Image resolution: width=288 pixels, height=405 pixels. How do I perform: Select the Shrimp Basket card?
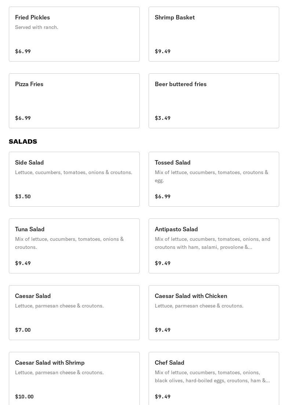tap(214, 34)
